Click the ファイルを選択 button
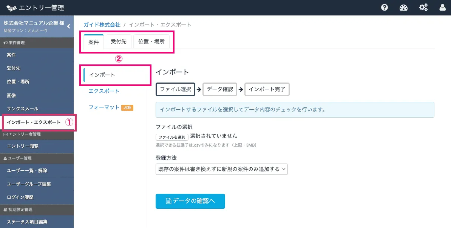The width and height of the screenshot is (451, 228). pyautogui.click(x=172, y=137)
